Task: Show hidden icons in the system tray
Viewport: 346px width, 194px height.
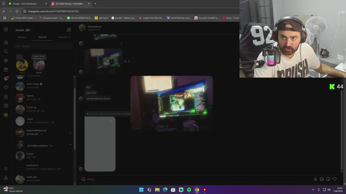Action: click(x=313, y=190)
